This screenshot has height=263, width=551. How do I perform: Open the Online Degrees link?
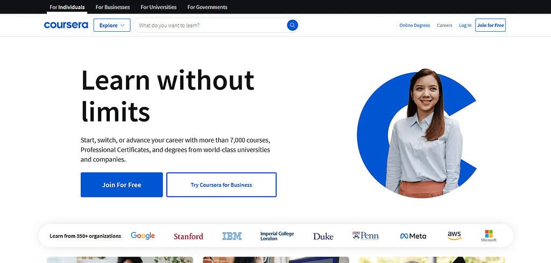click(x=415, y=25)
